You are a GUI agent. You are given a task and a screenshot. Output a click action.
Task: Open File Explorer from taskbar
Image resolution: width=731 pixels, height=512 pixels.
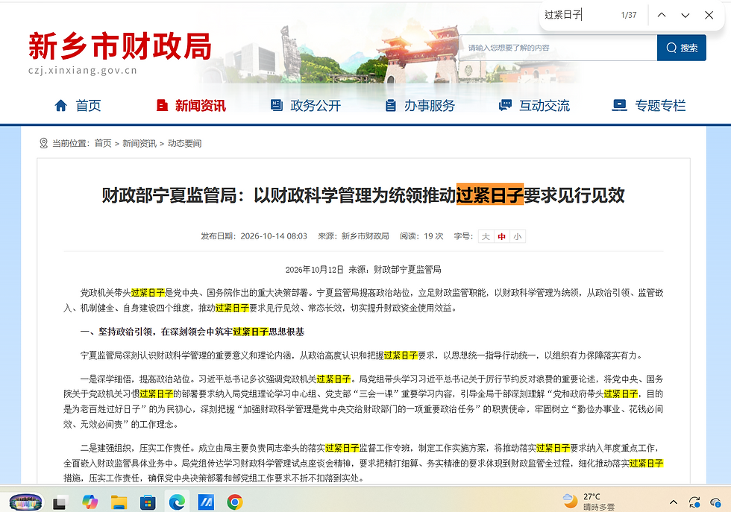[119, 502]
